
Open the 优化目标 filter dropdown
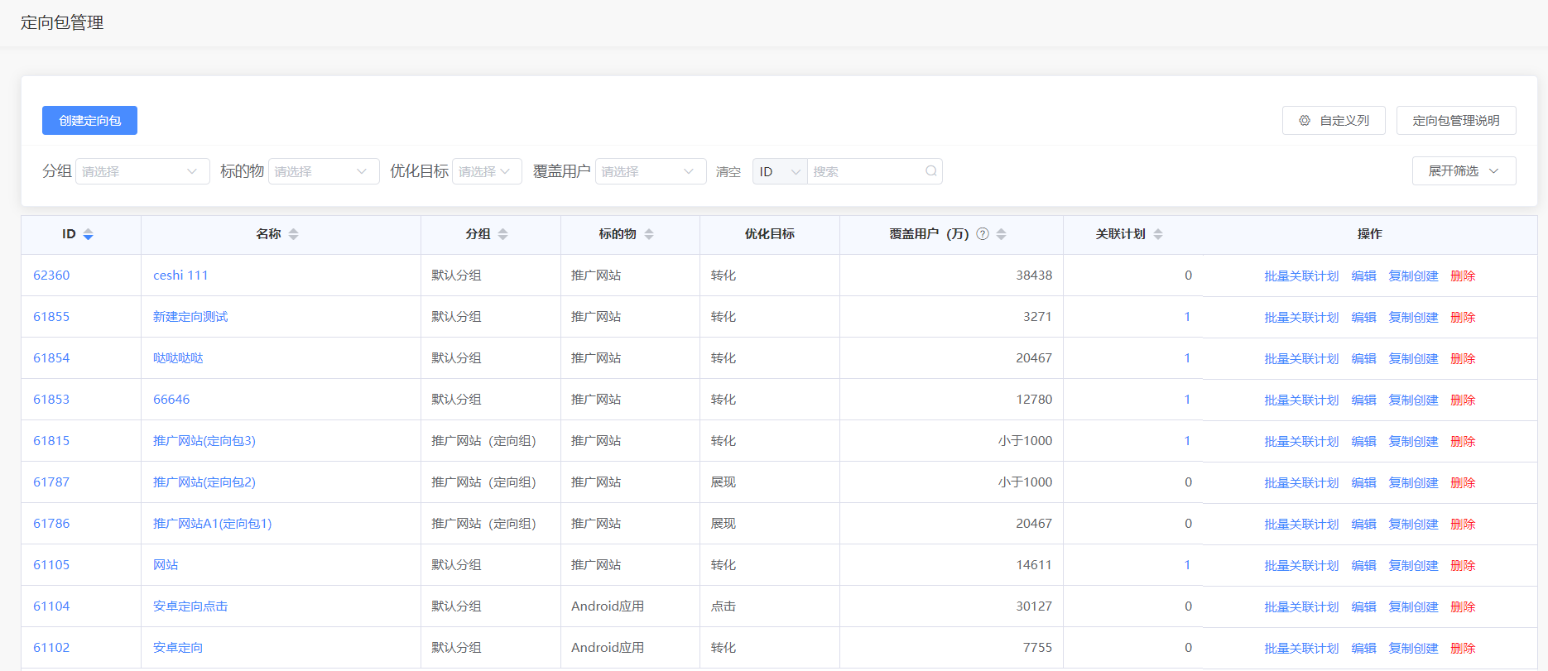point(487,171)
